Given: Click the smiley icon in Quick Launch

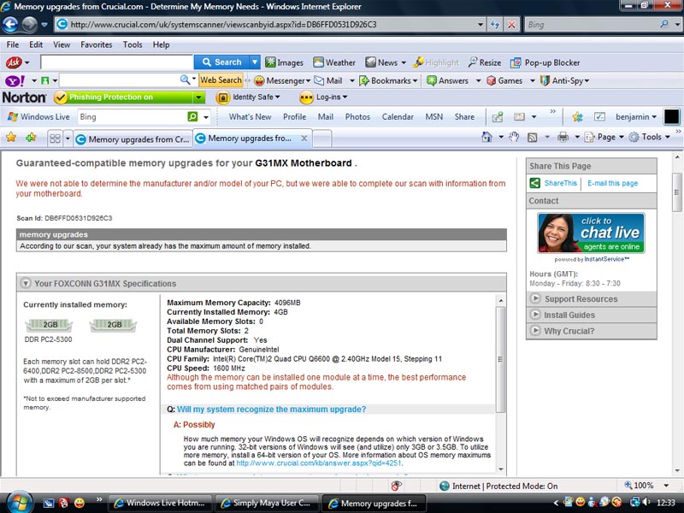Looking at the screenshot, I should tap(79, 503).
